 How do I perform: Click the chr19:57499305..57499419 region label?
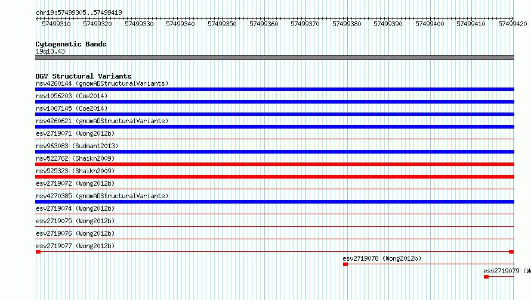(x=79, y=12)
